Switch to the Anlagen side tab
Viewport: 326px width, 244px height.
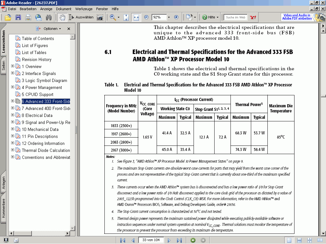(x=4, y=182)
